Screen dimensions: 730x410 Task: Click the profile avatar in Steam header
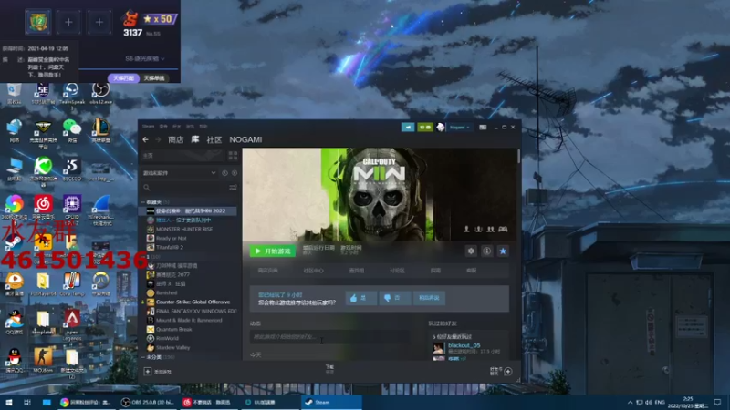[x=441, y=127]
